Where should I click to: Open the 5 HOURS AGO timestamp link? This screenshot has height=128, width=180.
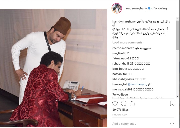[x=119, y=115]
